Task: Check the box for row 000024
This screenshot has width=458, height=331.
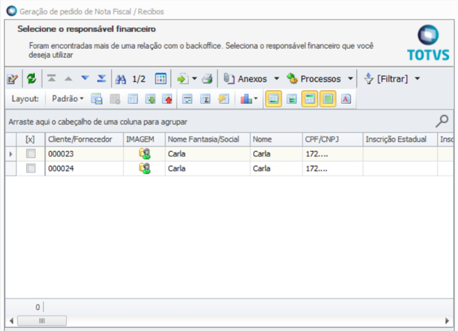Action: point(31,168)
